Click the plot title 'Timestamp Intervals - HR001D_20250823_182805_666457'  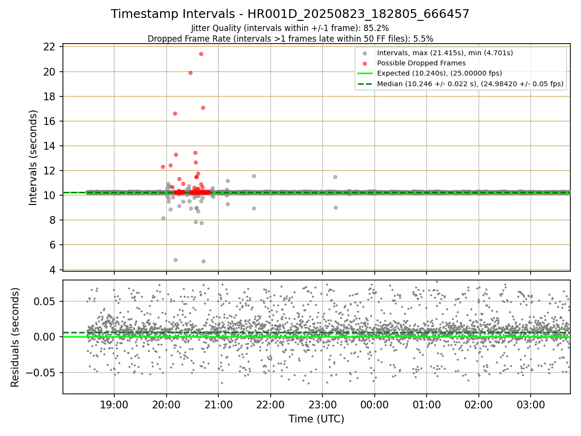[x=290, y=14]
